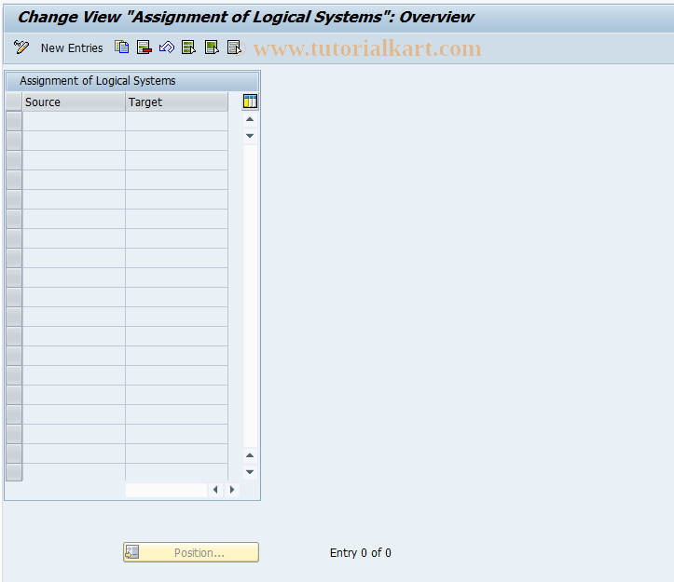Select the first table row selector
Viewport: 674px width, 582px height.
pos(14,121)
